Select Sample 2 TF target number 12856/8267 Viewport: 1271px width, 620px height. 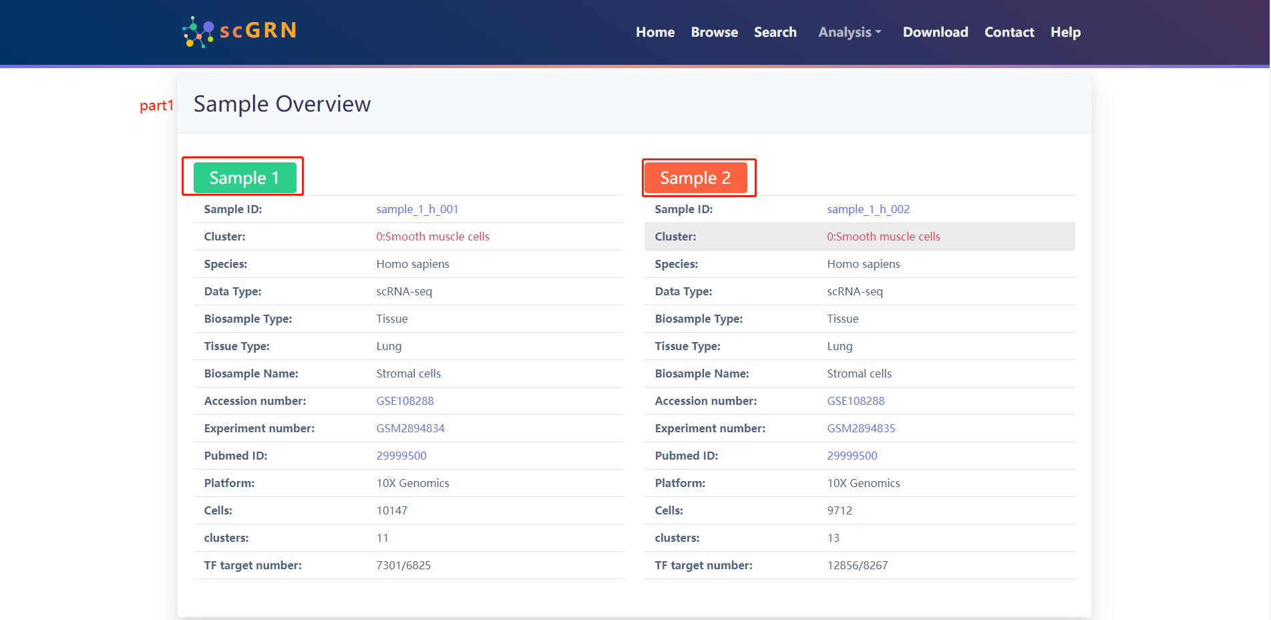coord(857,565)
